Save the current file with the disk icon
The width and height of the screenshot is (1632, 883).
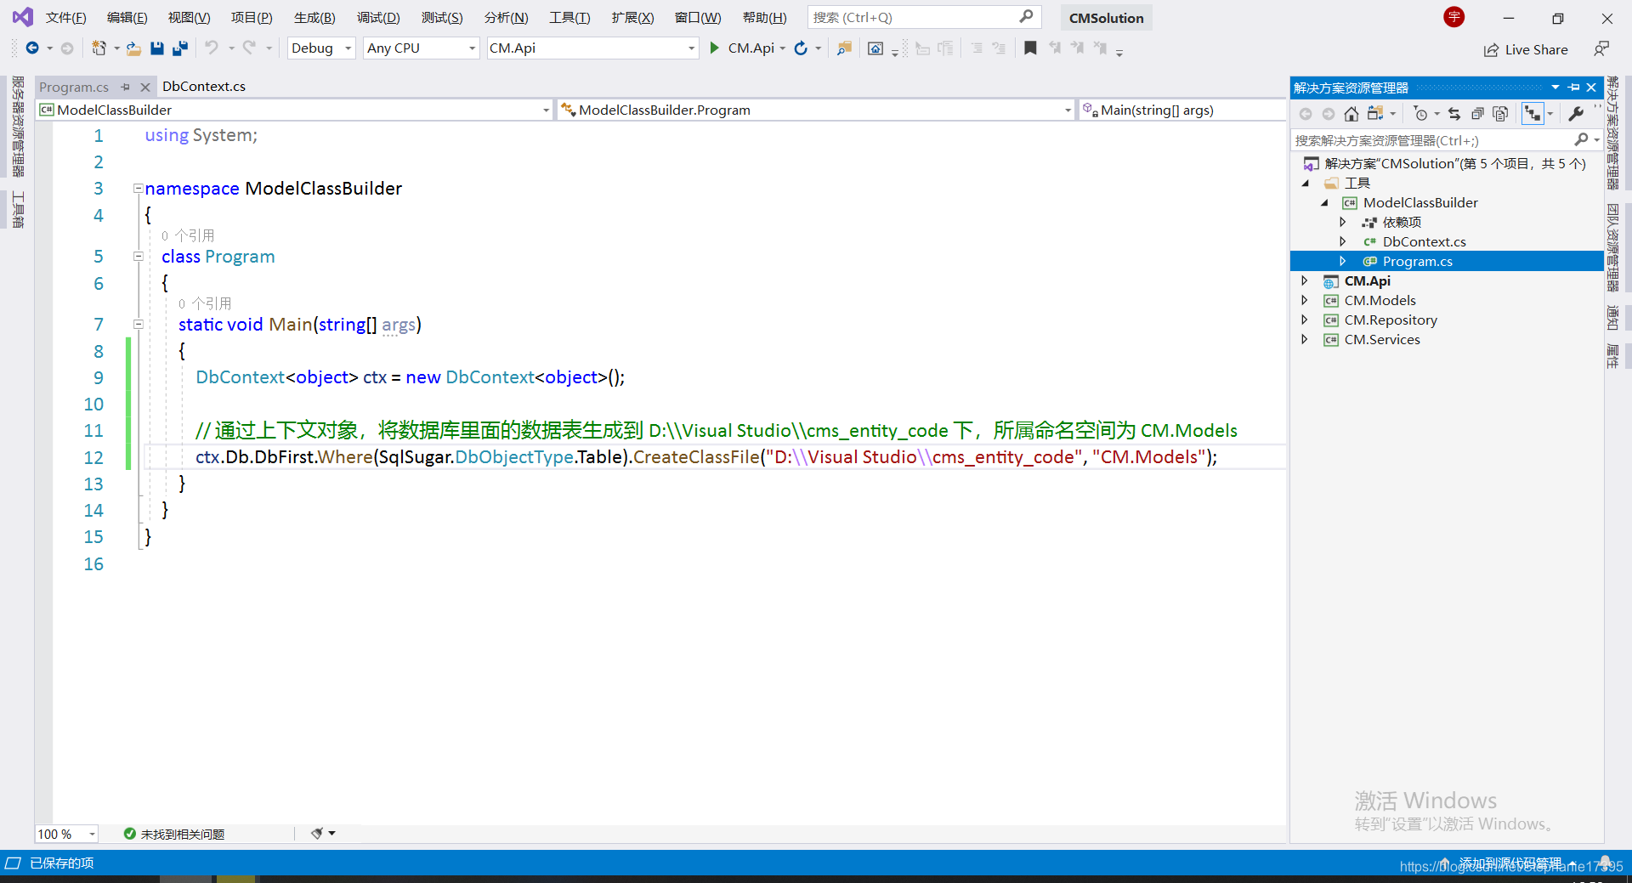[156, 48]
